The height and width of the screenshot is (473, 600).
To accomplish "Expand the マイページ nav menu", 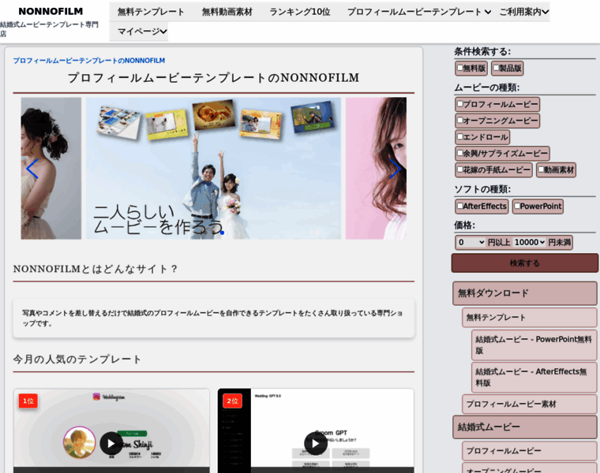I will point(142,32).
